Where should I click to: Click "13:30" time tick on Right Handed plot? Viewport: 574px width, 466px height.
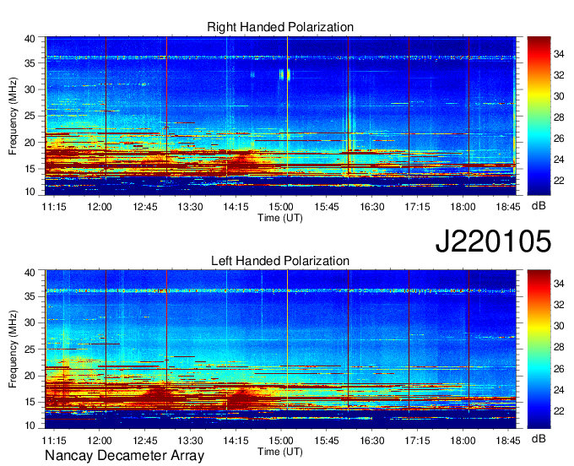(191, 207)
